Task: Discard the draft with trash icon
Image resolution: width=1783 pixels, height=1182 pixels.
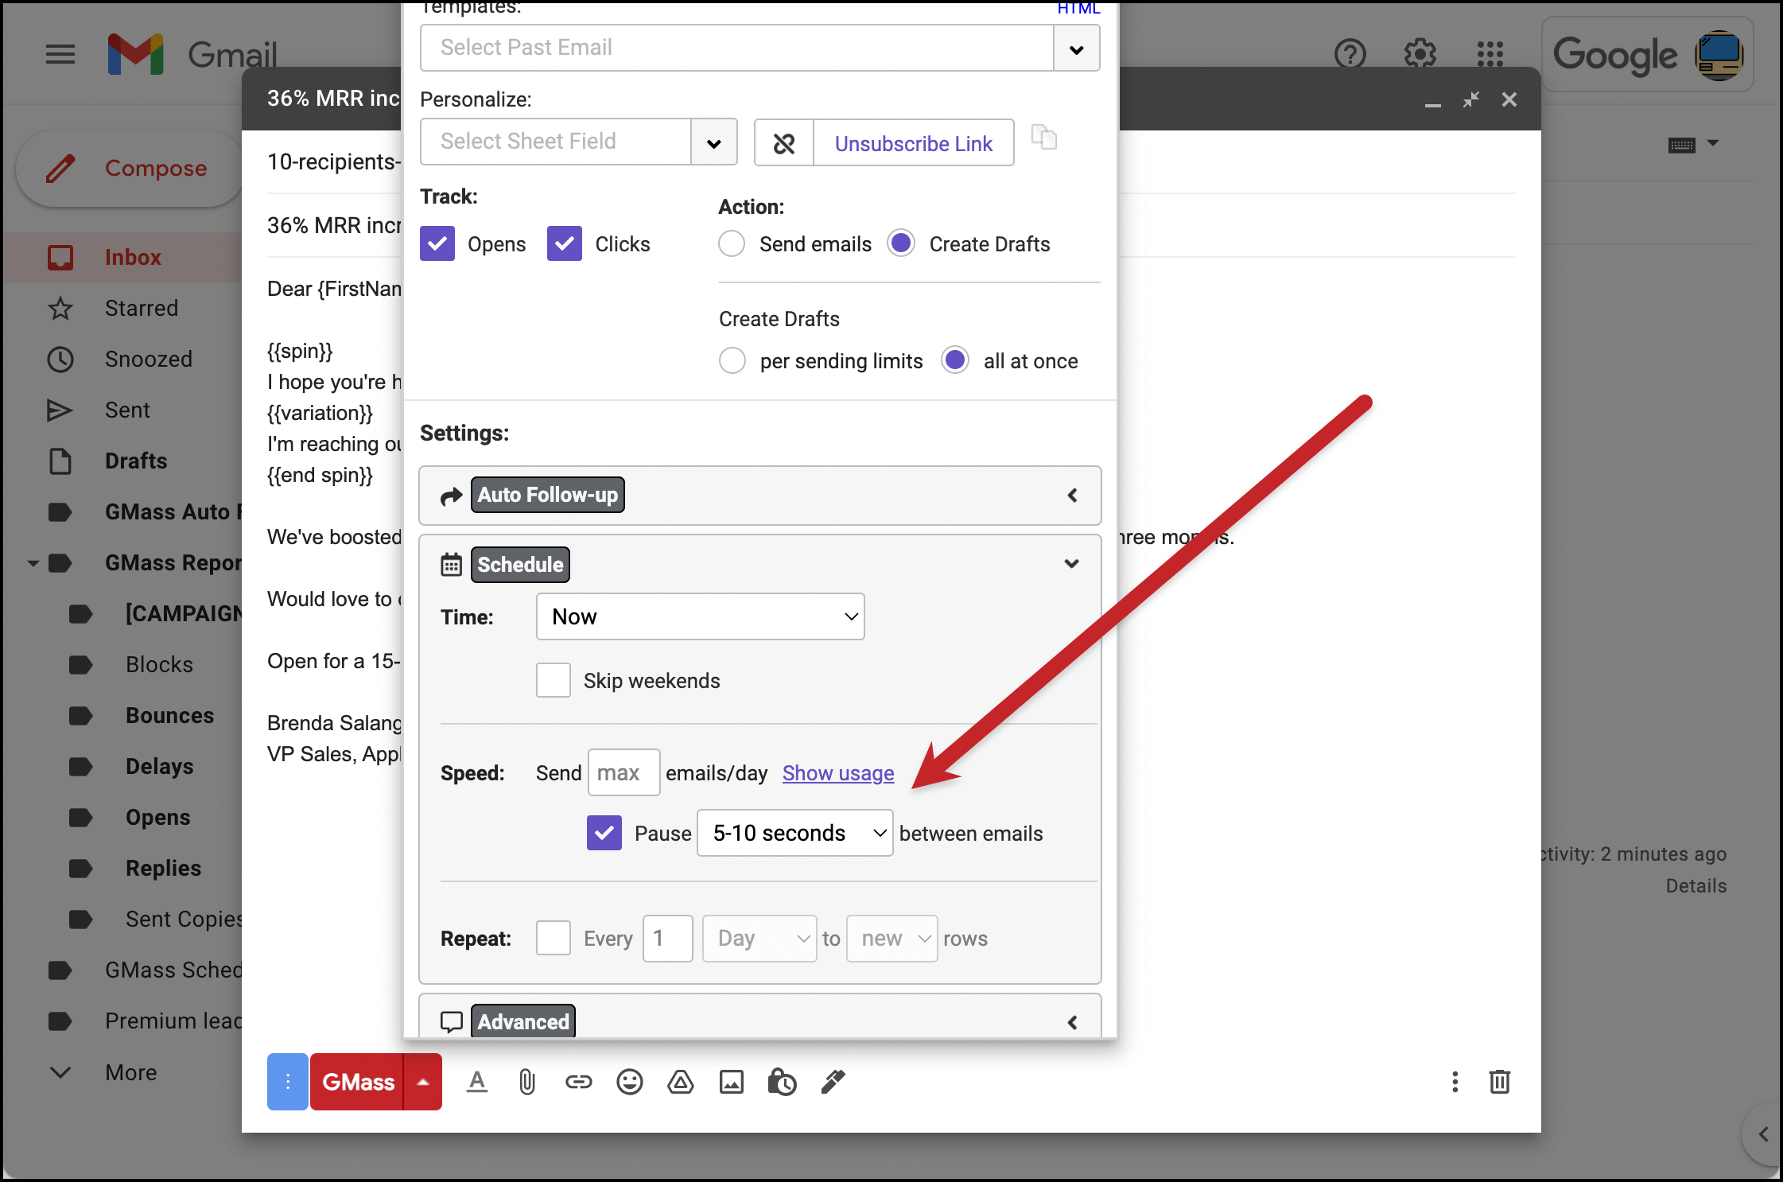Action: tap(1500, 1082)
